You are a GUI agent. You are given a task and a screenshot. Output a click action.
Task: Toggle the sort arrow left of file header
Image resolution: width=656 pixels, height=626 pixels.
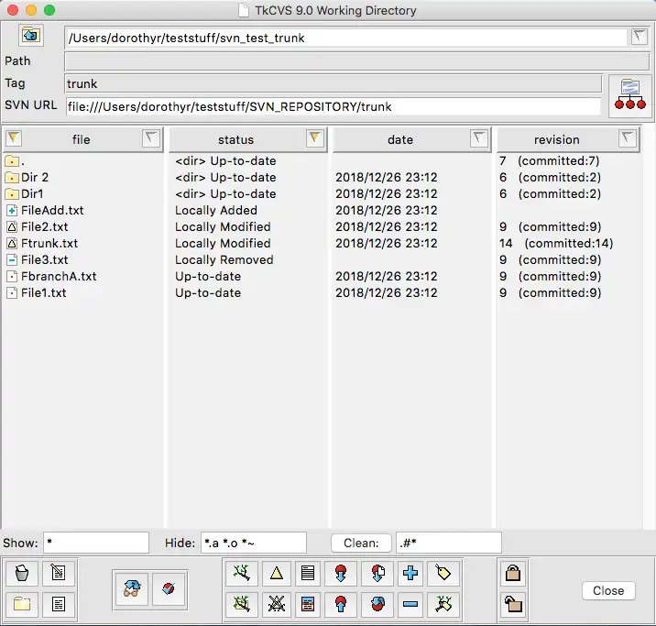(14, 137)
